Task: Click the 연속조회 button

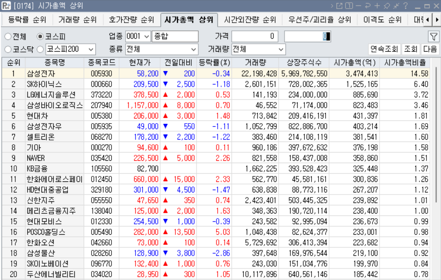Action: (x=384, y=49)
